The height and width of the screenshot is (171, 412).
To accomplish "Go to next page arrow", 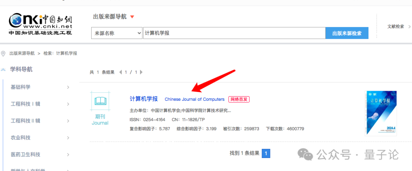I will [x=141, y=72].
